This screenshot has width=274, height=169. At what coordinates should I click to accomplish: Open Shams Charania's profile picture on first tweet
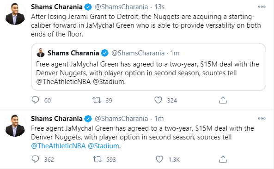(15, 14)
